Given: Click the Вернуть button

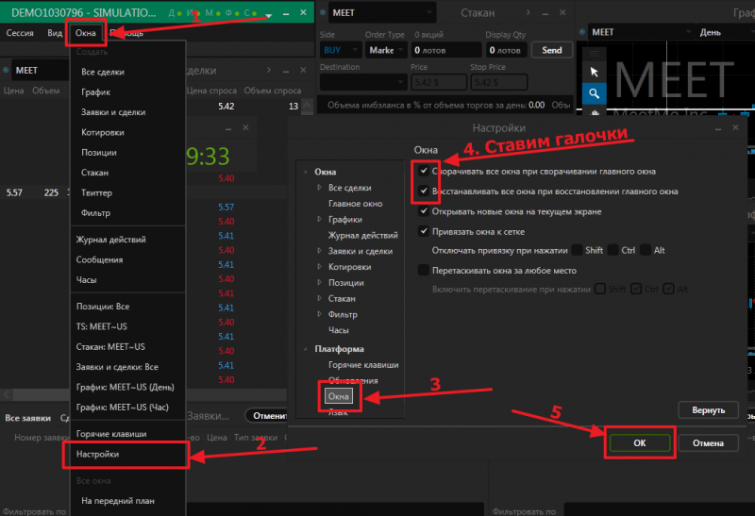Looking at the screenshot, I should coord(708,410).
